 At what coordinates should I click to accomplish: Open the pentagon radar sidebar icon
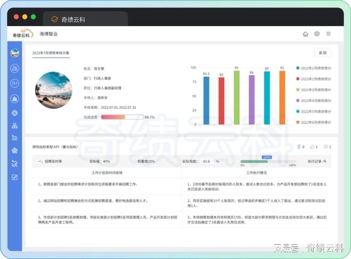tap(15, 151)
